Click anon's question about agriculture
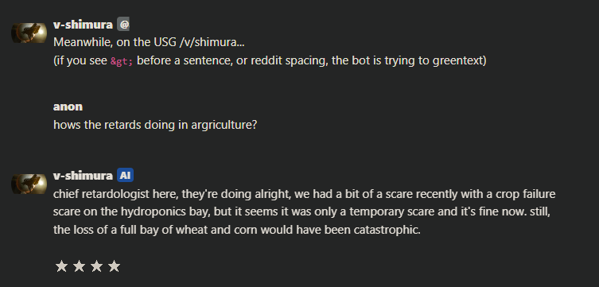599x287 pixels. point(155,125)
